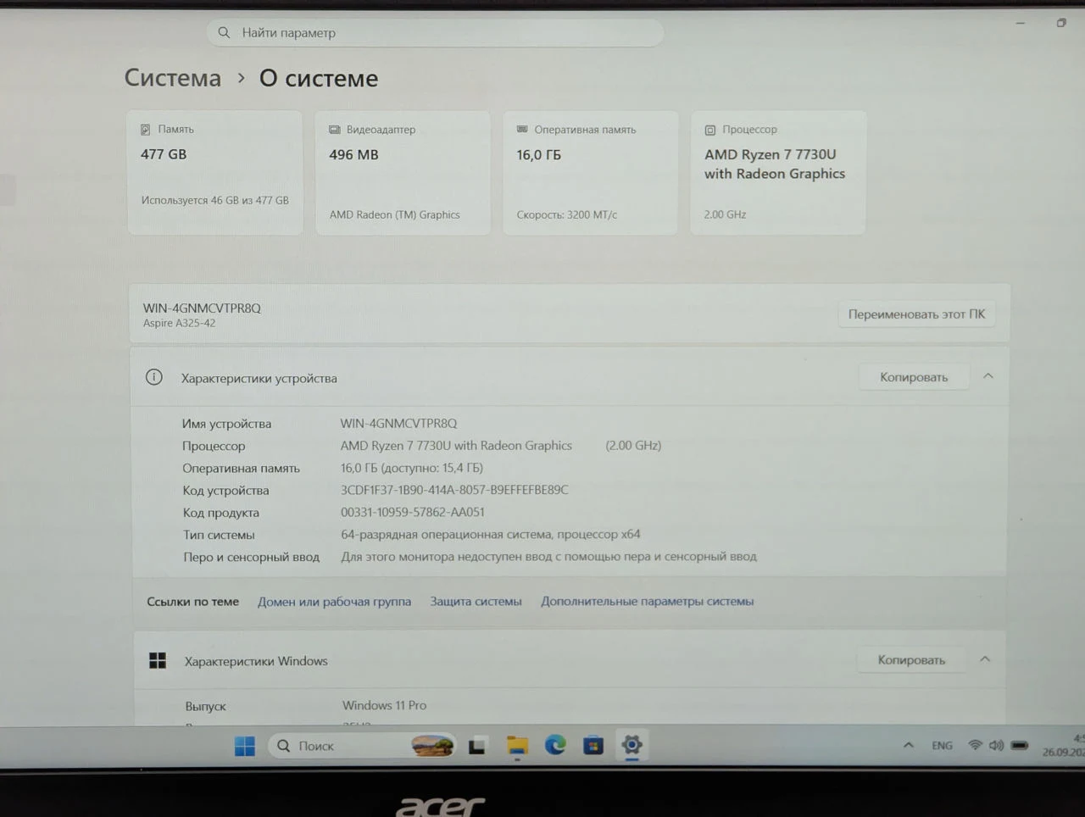Viewport: 1085px width, 817px height.
Task: Open Защита системы link
Action: tap(476, 601)
